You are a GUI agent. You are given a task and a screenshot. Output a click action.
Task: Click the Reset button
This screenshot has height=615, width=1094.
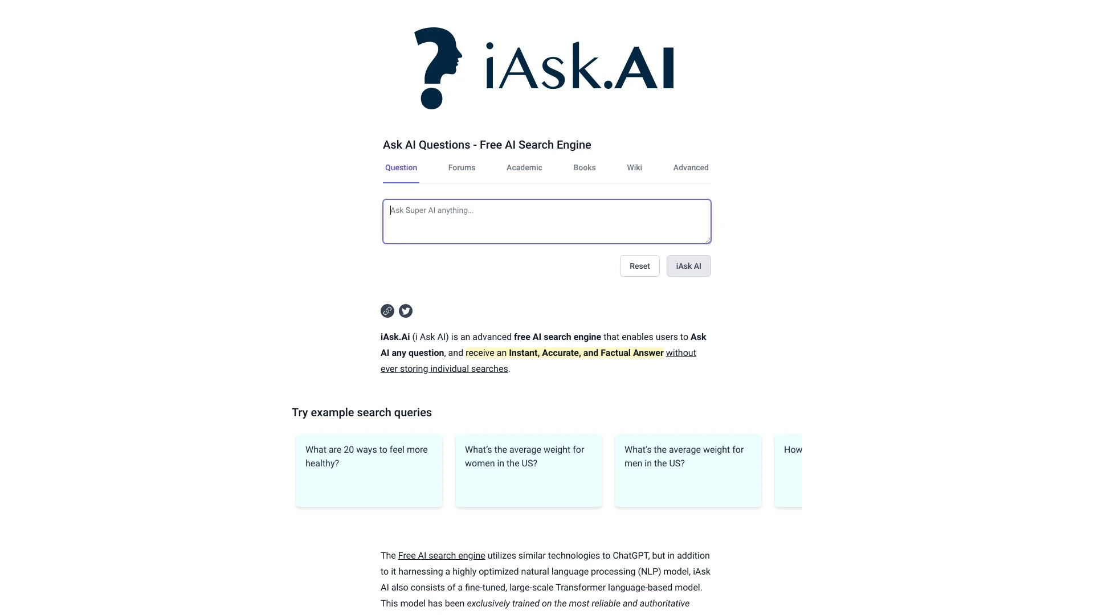pyautogui.click(x=639, y=265)
